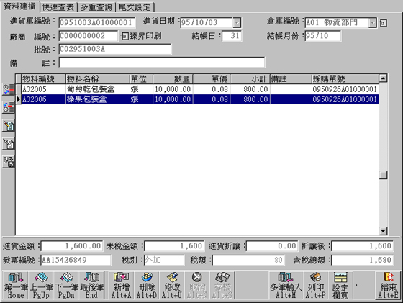
Task: Click the 備註 remarks input field
Action: (x=162, y=63)
